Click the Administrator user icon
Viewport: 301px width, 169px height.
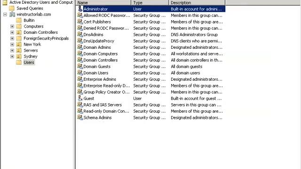pos(80,8)
